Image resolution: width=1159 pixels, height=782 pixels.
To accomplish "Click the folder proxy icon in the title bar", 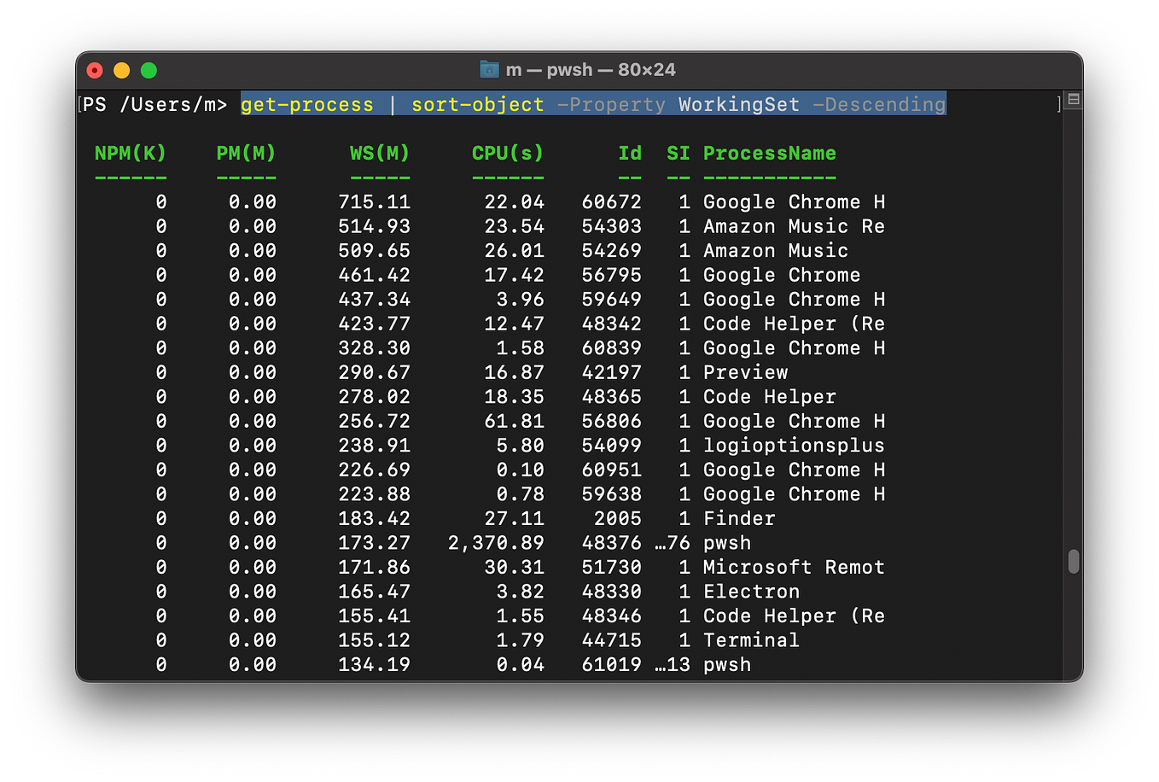I will pyautogui.click(x=489, y=70).
